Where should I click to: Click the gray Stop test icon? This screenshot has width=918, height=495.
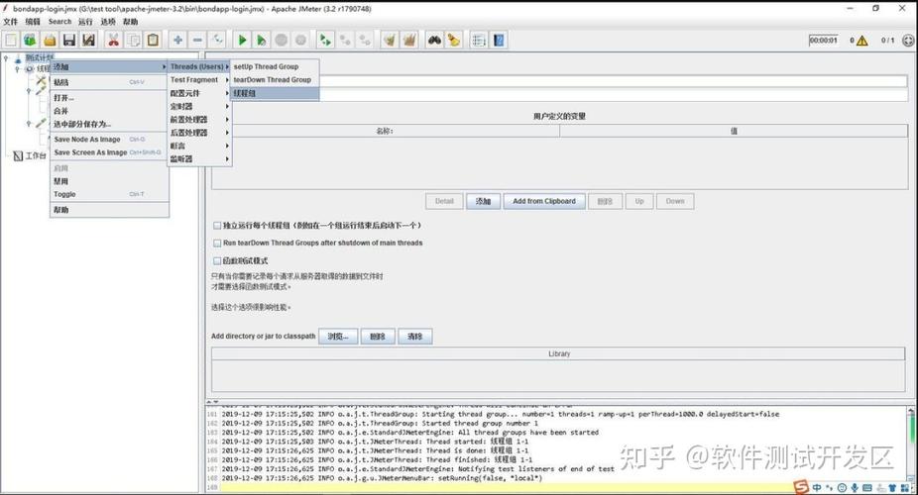(x=281, y=40)
